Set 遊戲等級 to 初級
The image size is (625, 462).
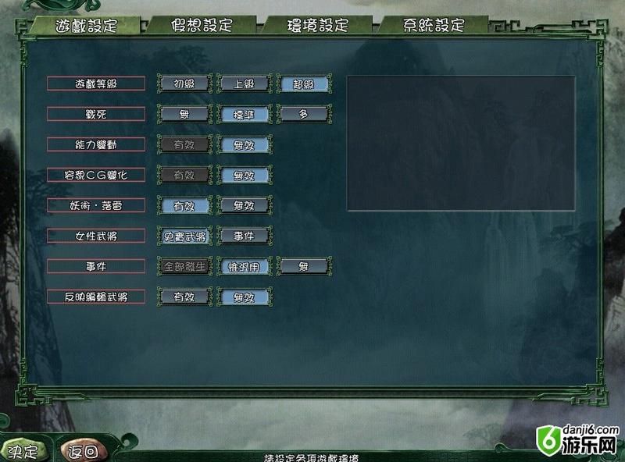coord(184,84)
